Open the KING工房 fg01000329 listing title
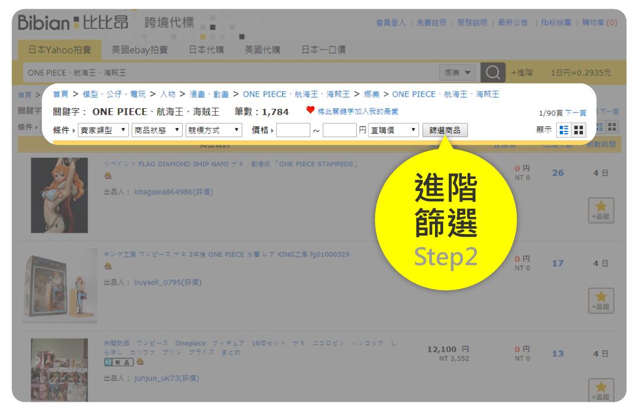Viewport: 638px width, 411px height. 227,254
